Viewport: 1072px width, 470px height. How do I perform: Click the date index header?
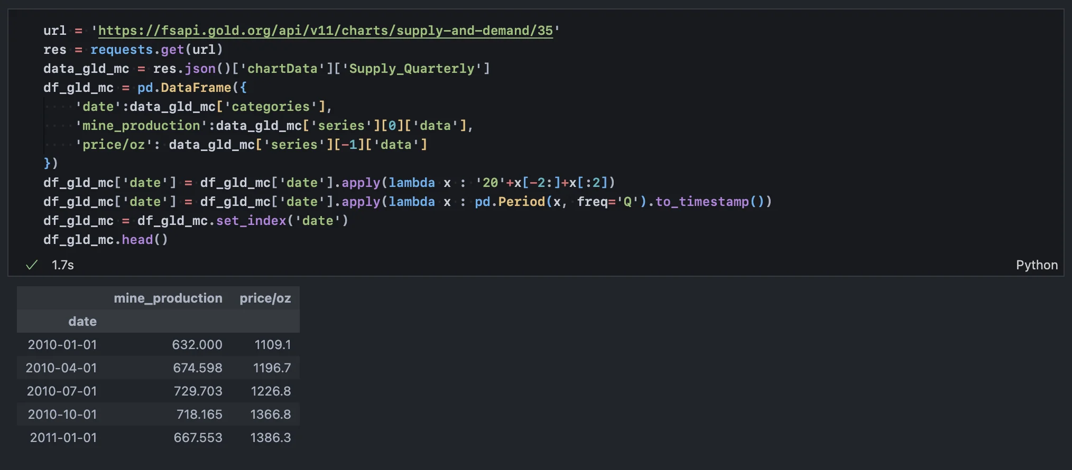point(82,322)
